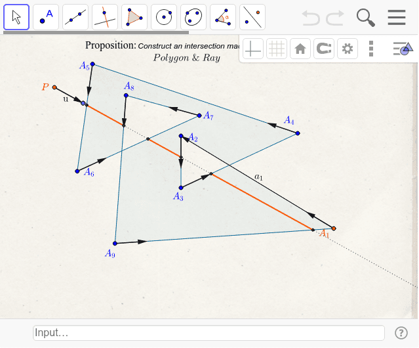Reset view with the home icon
This screenshot has height=348, width=419.
click(300, 49)
